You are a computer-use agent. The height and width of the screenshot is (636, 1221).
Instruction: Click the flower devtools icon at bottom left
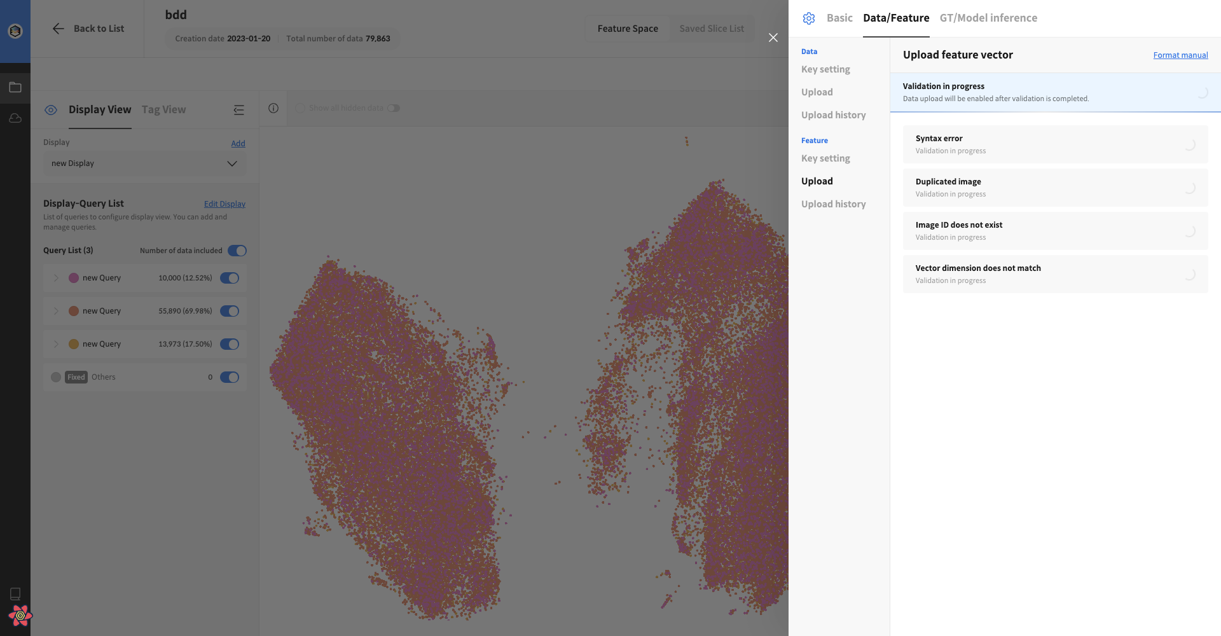pyautogui.click(x=20, y=615)
